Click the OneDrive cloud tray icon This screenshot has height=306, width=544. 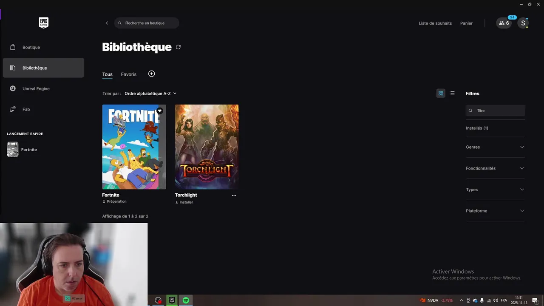(x=475, y=300)
